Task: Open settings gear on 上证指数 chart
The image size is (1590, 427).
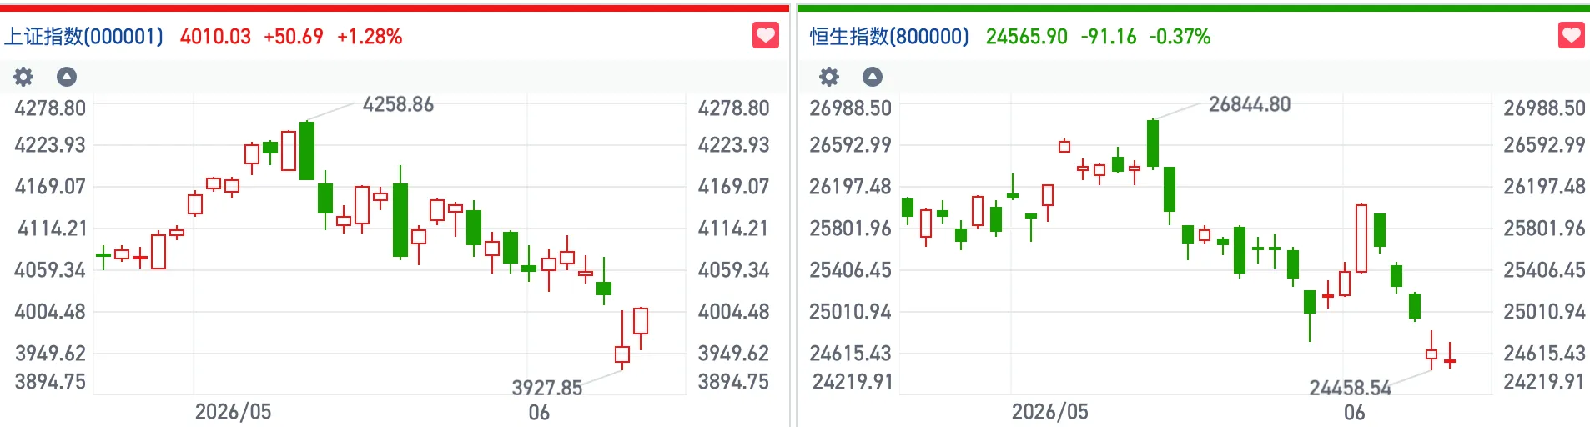Action: pos(23,77)
